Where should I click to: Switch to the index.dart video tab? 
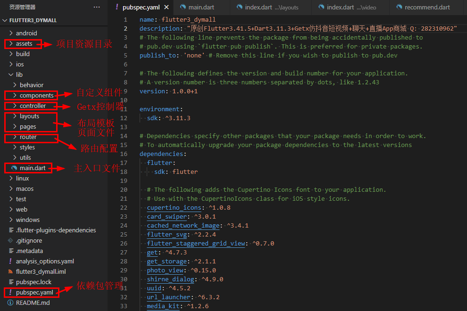point(351,7)
